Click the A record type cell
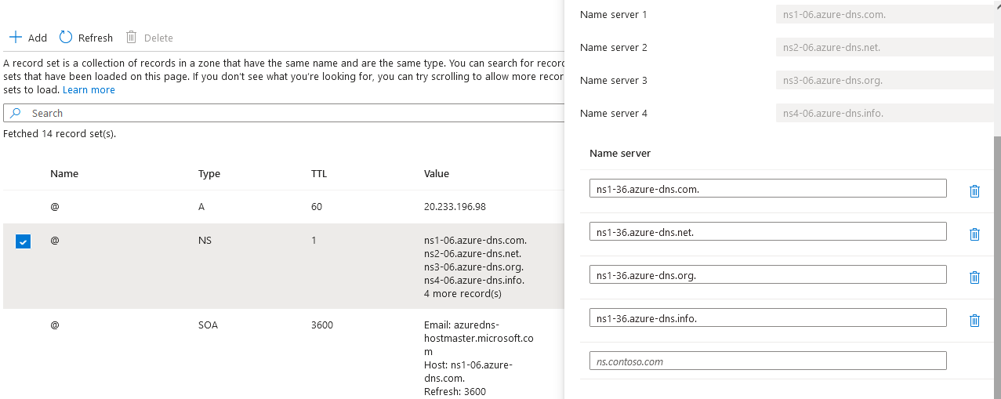Image resolution: width=1001 pixels, height=399 pixels. [x=201, y=207]
